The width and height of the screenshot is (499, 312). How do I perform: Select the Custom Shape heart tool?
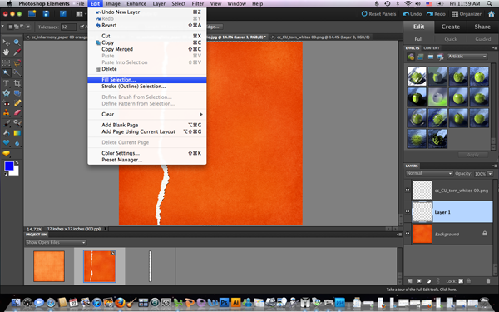coord(6,142)
